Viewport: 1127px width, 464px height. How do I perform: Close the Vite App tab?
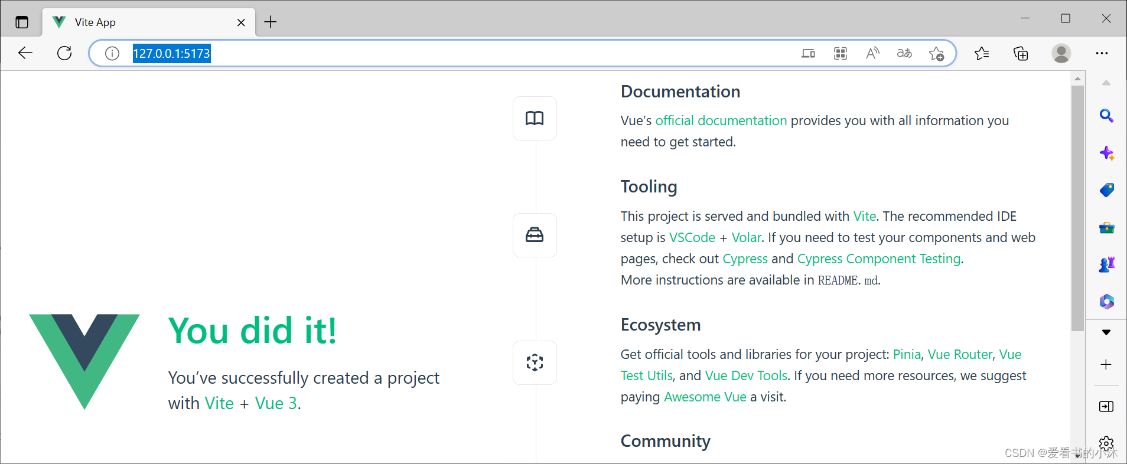coord(241,22)
